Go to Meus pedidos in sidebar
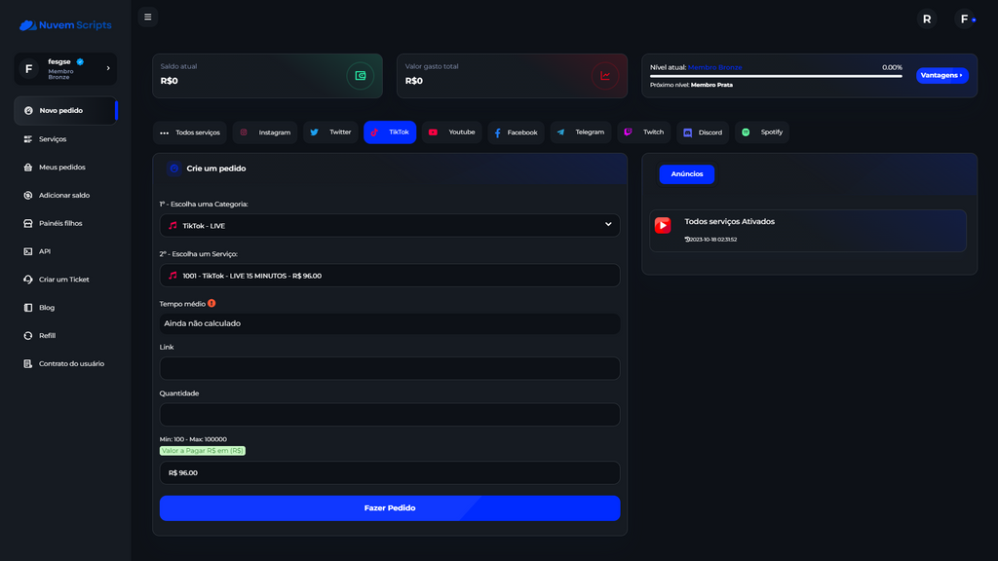This screenshot has width=998, height=561. 62,168
